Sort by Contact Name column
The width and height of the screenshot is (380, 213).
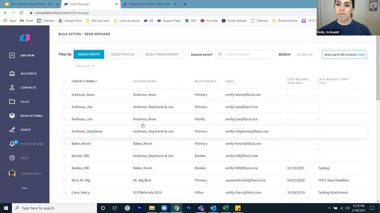tap(84, 81)
